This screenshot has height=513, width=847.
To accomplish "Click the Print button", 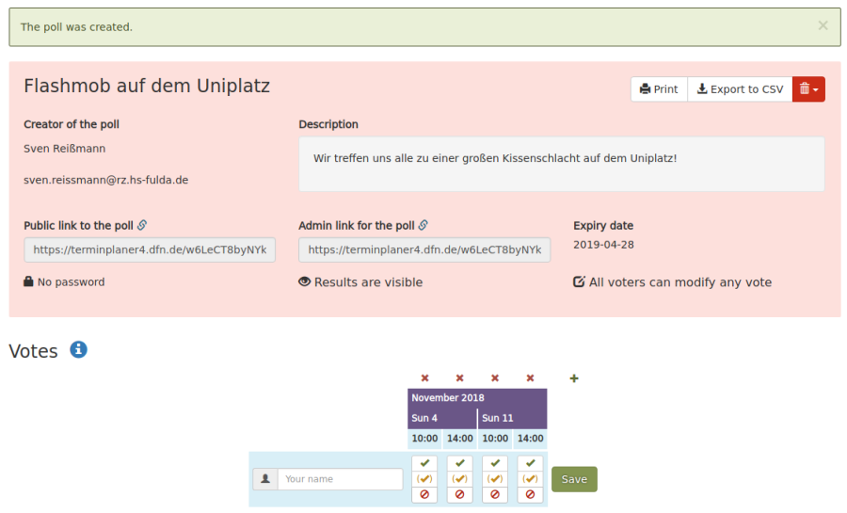I will pyautogui.click(x=659, y=89).
